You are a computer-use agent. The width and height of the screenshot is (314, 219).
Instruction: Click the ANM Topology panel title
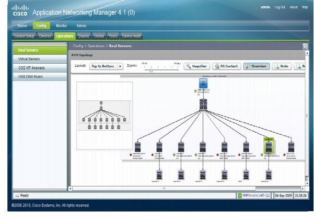pyautogui.click(x=82, y=55)
